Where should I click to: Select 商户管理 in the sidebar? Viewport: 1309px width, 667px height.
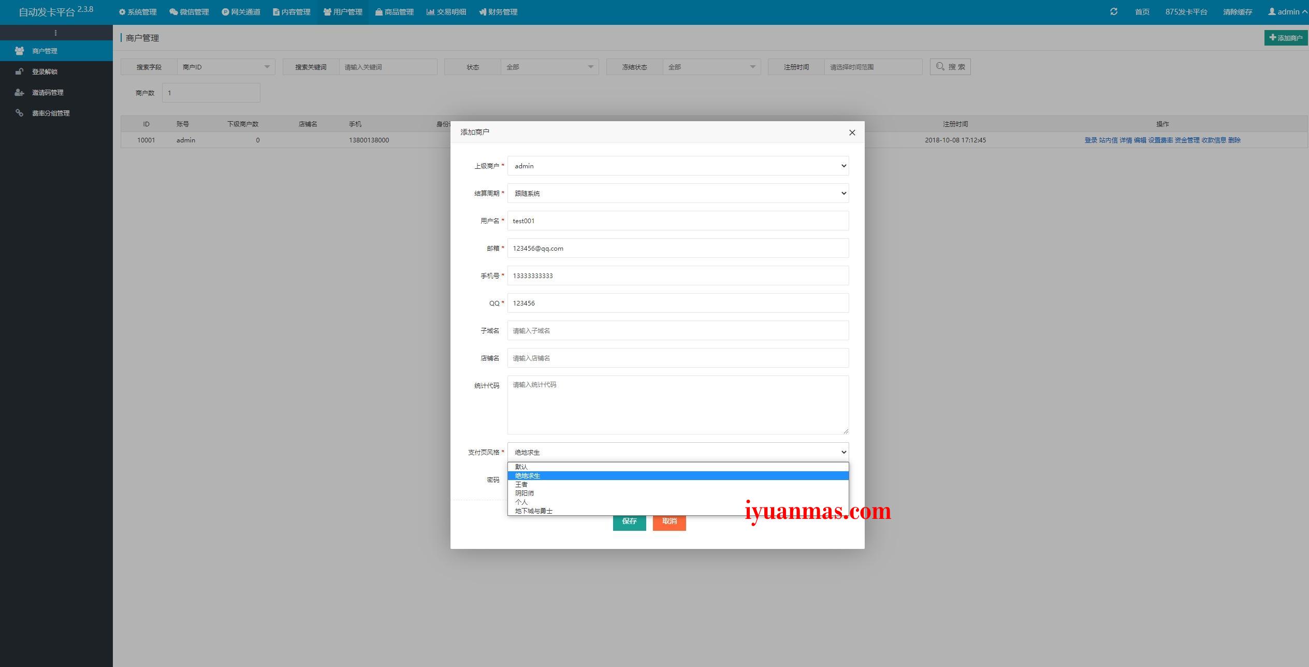coord(56,51)
